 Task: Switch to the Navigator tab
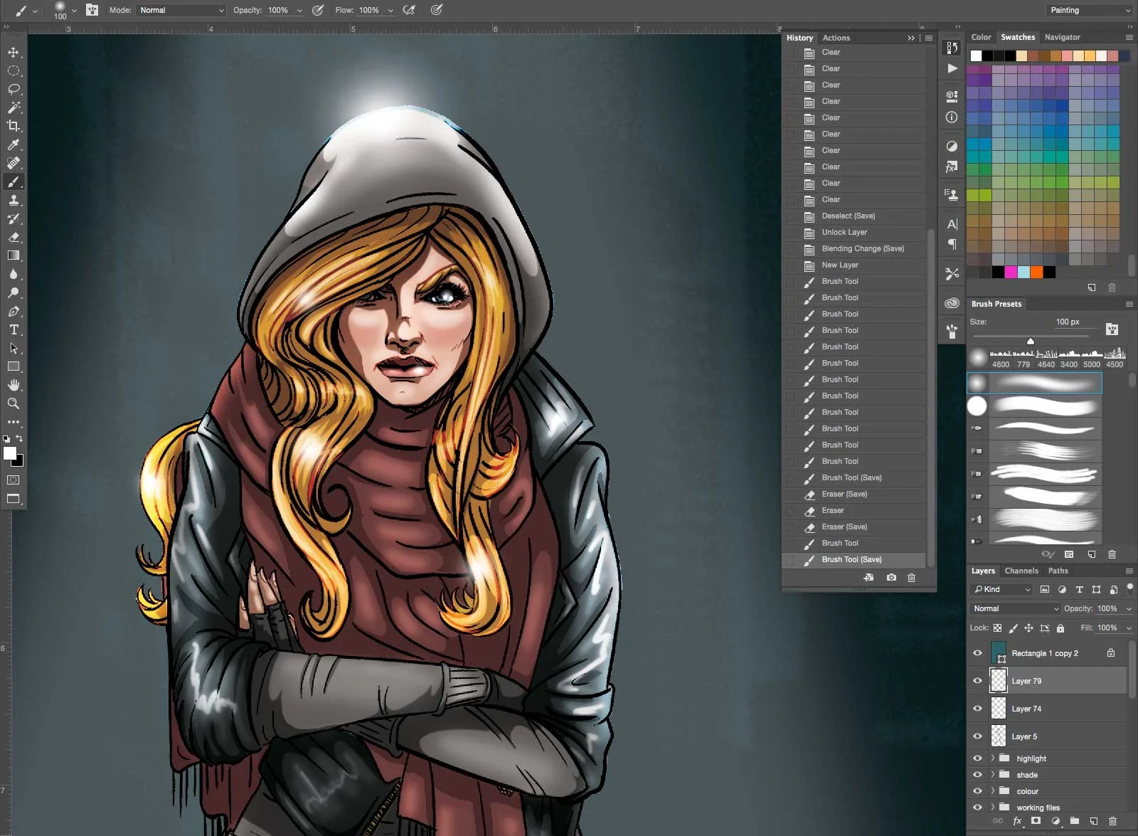click(x=1063, y=37)
